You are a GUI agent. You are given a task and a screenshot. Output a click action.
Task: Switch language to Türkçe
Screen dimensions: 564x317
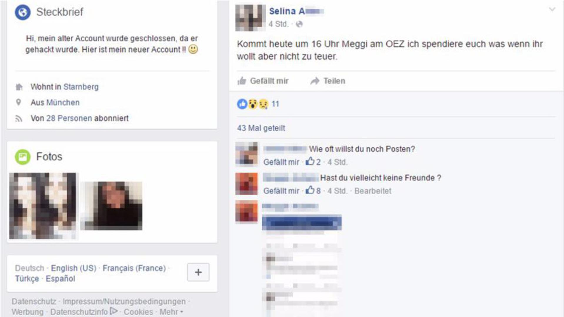click(27, 279)
